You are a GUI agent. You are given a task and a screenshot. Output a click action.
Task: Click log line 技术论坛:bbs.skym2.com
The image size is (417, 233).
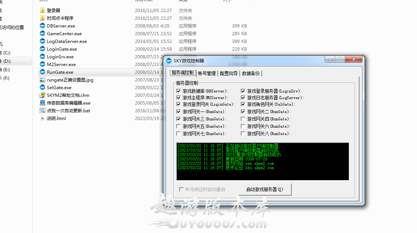[225, 168]
